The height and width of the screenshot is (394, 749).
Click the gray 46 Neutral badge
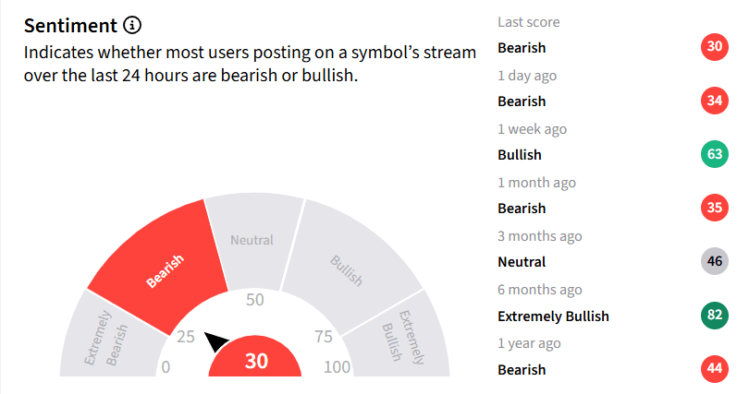(715, 261)
